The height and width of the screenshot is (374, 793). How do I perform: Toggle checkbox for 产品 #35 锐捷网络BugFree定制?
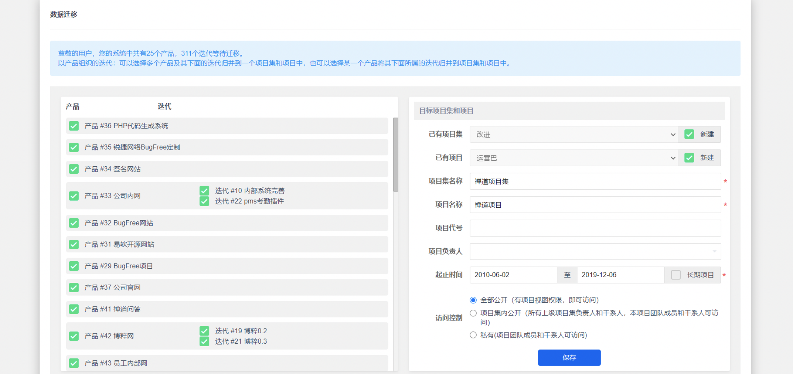click(x=74, y=147)
